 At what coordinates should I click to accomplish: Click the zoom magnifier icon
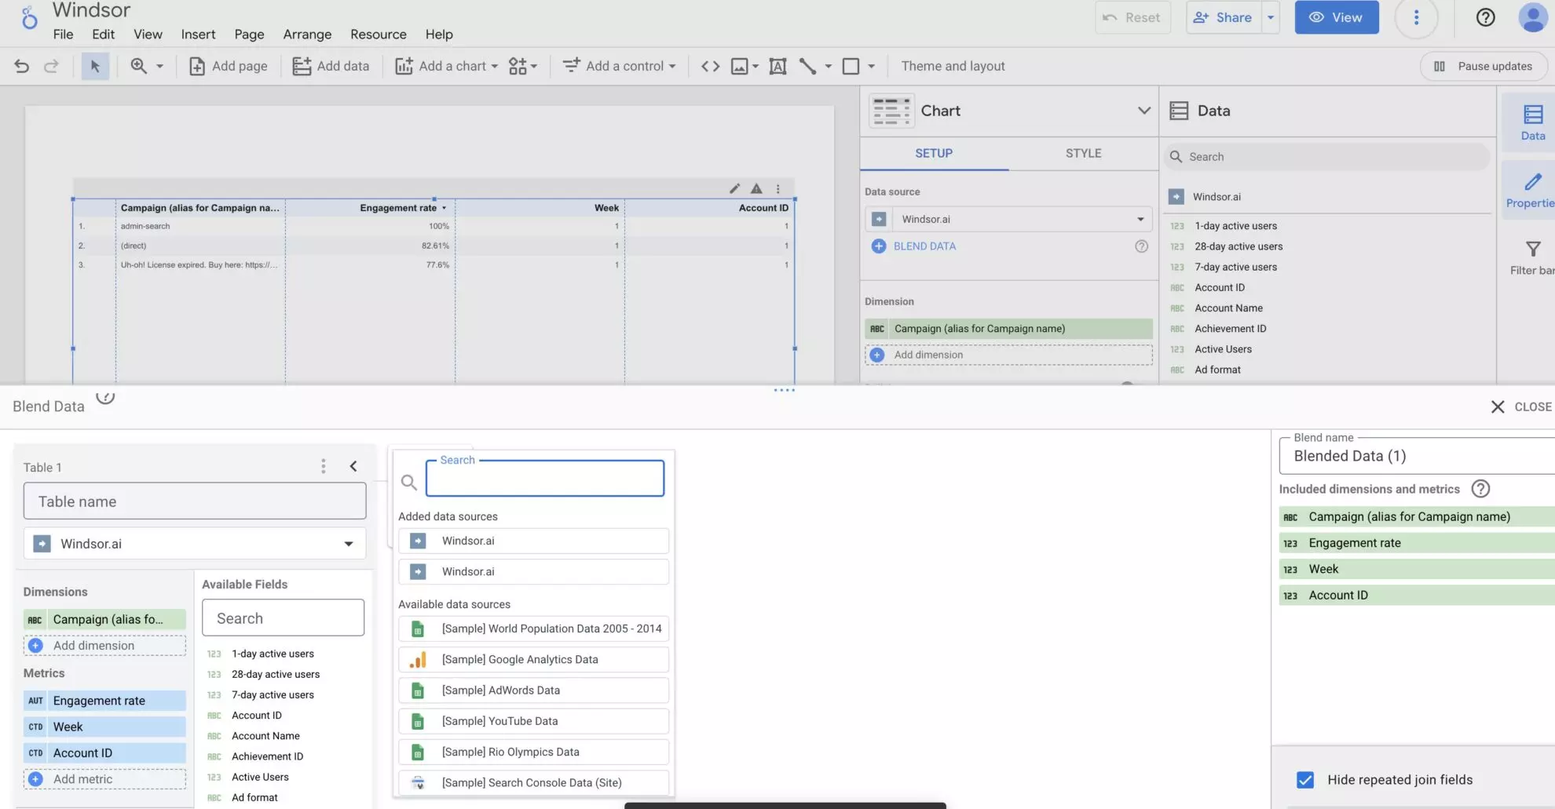(139, 66)
